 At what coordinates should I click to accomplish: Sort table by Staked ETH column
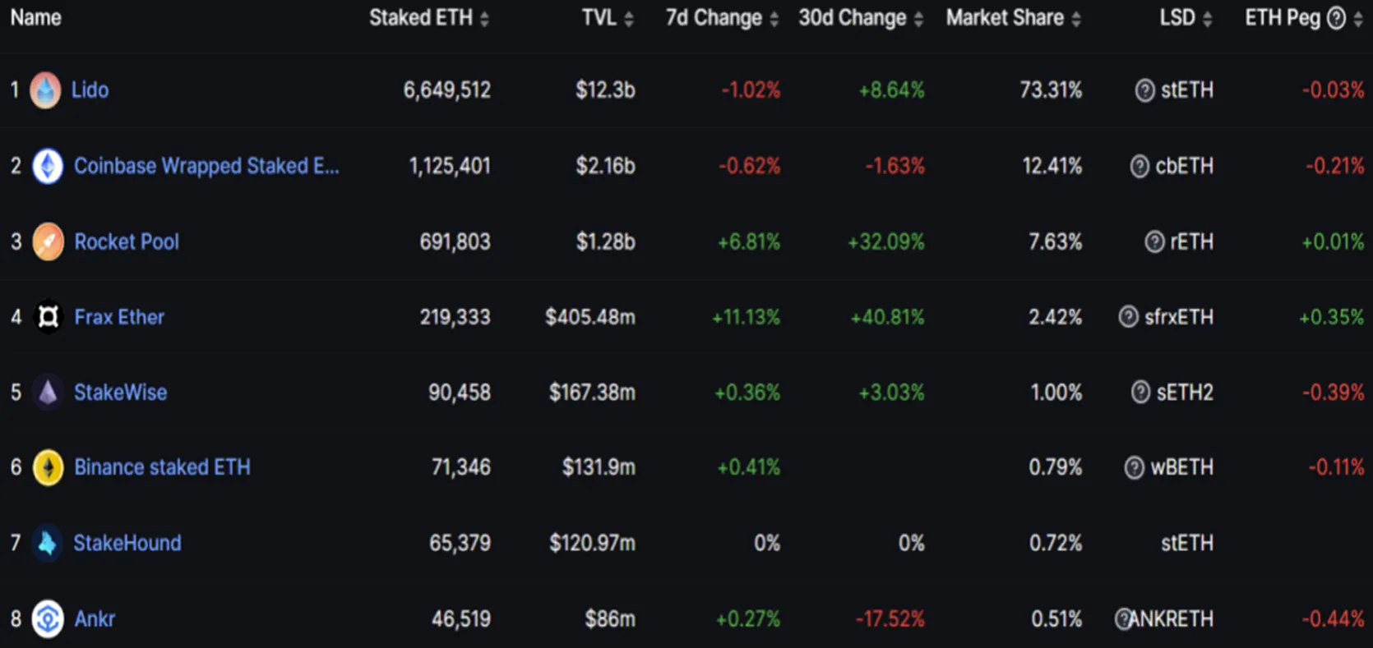pyautogui.click(x=484, y=19)
